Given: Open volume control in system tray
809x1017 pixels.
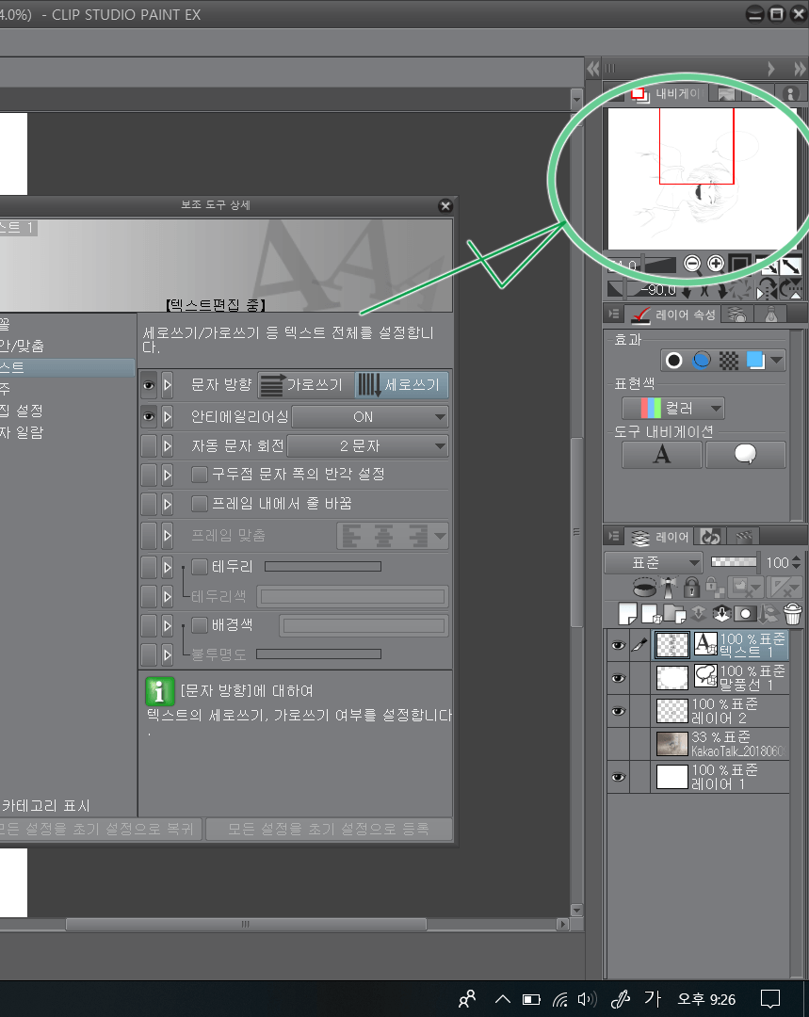Looking at the screenshot, I should coord(587,999).
